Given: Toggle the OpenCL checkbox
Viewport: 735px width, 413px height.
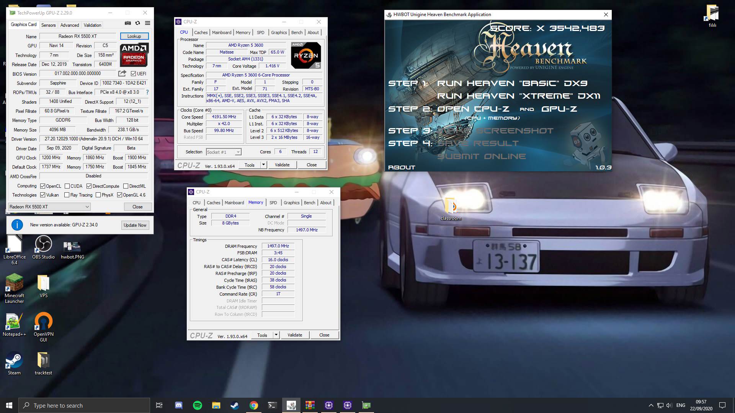Looking at the screenshot, I should pos(43,186).
